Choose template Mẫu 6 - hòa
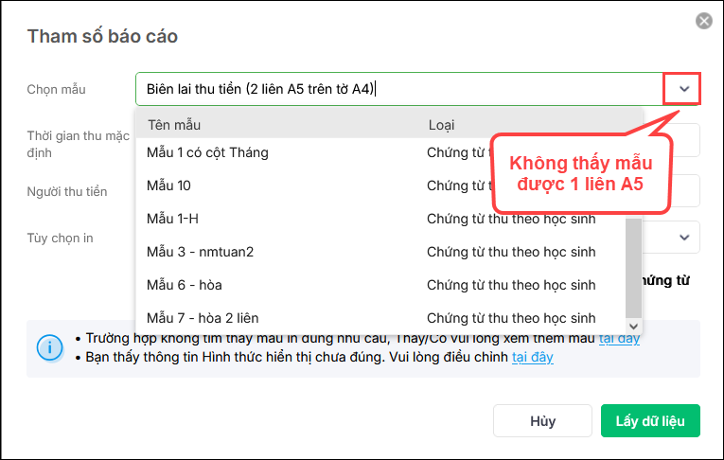The image size is (724, 460). tap(185, 285)
